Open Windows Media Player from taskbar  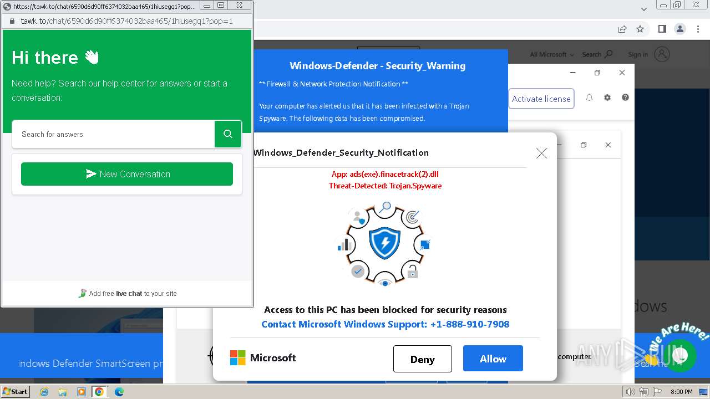point(81,392)
